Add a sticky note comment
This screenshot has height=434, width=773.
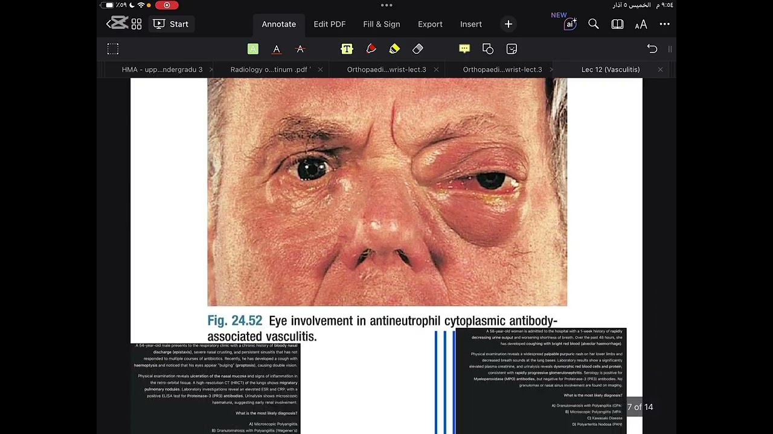click(x=464, y=49)
